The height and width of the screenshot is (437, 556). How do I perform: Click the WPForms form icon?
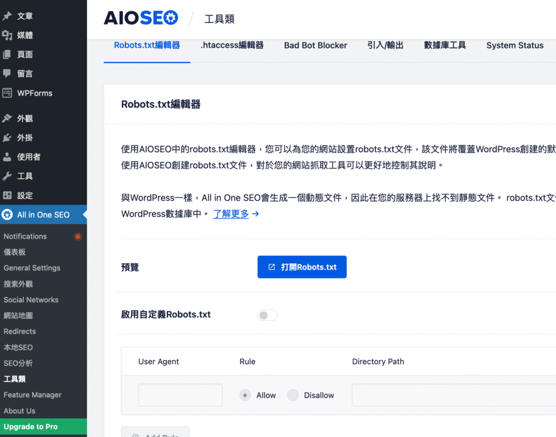[x=7, y=93]
